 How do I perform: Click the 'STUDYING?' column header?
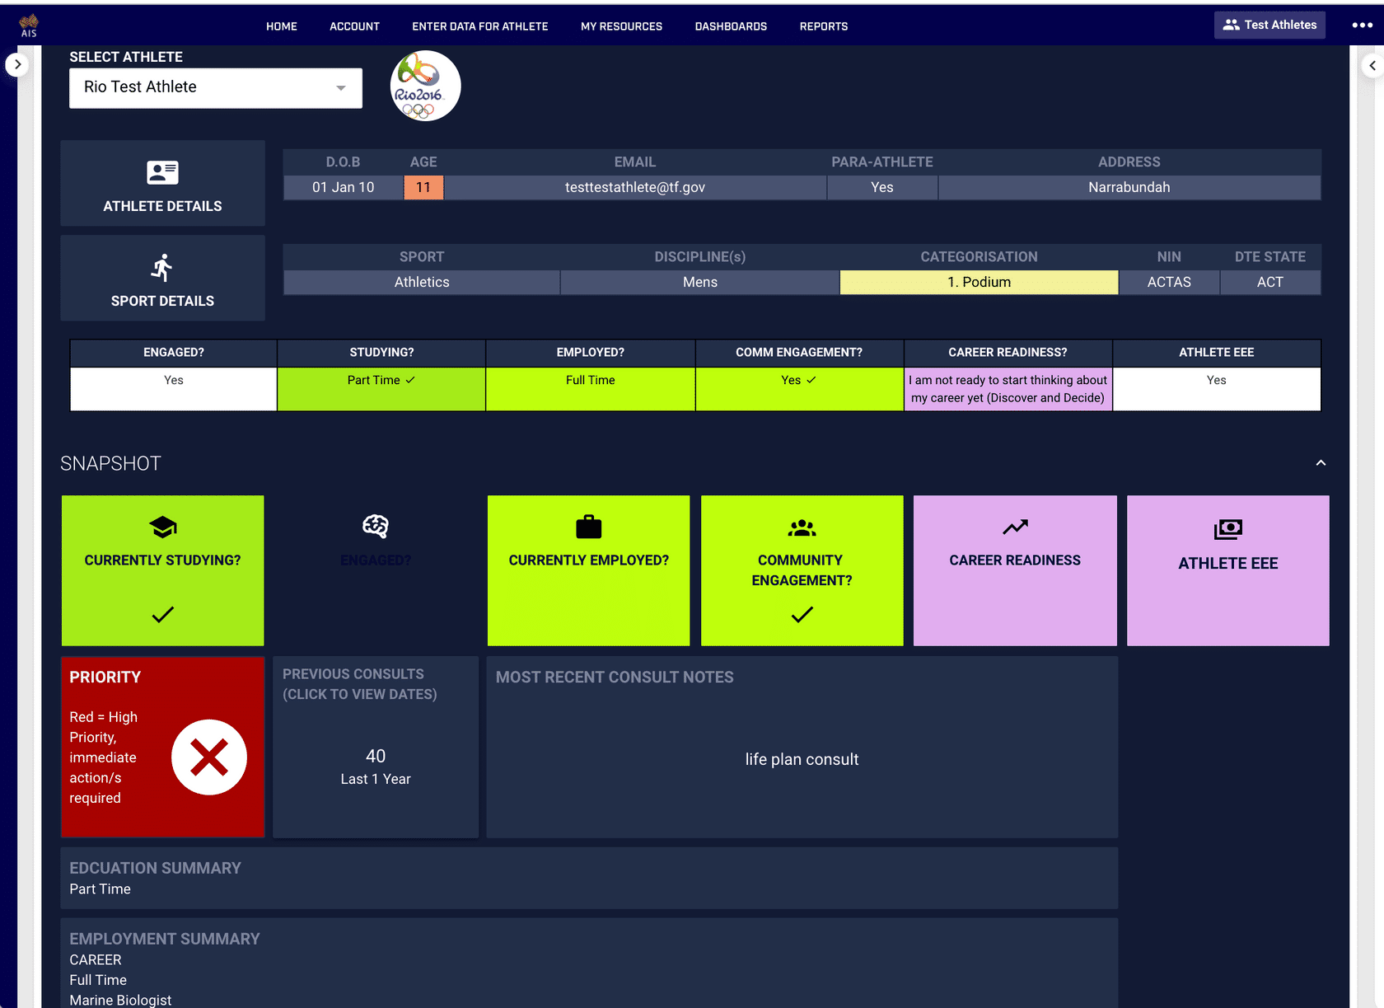point(381,352)
